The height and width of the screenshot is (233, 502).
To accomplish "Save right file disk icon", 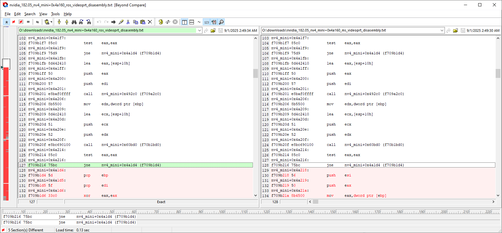I will (463, 31).
